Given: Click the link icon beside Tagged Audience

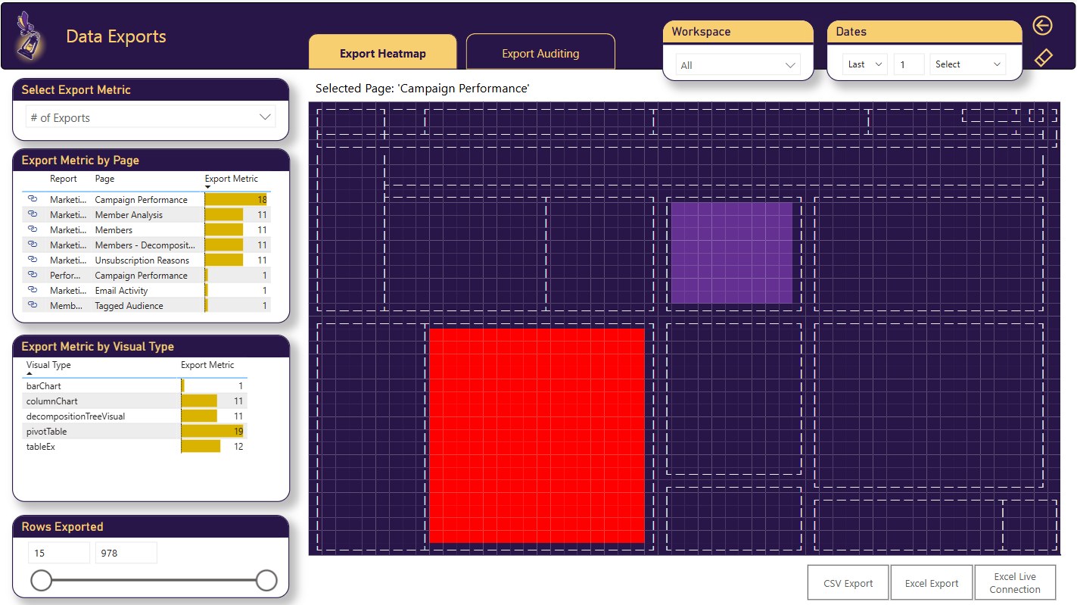Looking at the screenshot, I should 31,305.
